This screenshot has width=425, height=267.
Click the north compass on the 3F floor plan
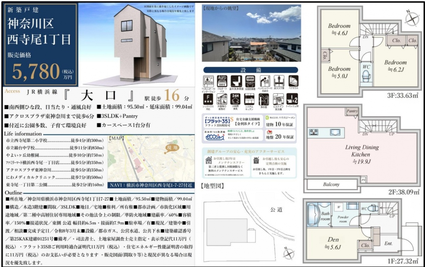412,18
